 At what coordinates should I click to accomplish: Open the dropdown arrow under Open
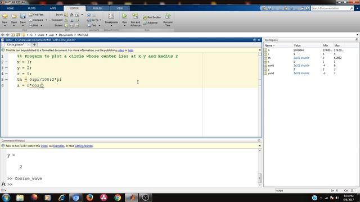14,25
